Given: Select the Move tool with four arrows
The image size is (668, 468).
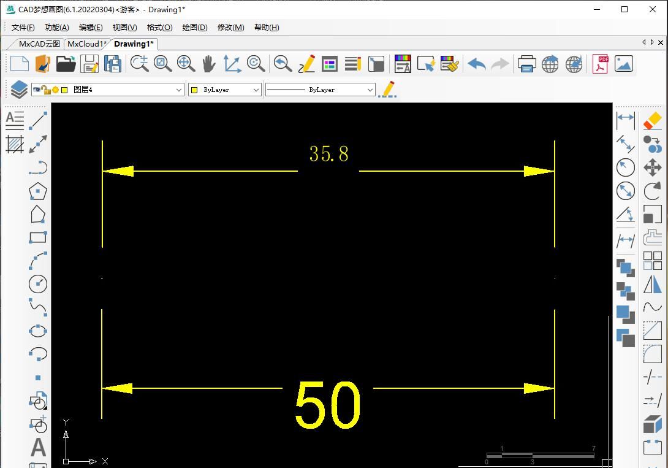Looking at the screenshot, I should point(652,167).
